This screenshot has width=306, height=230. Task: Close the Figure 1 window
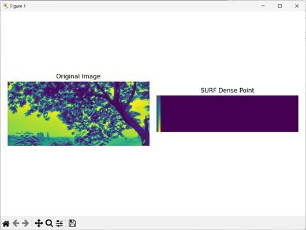coord(297,6)
